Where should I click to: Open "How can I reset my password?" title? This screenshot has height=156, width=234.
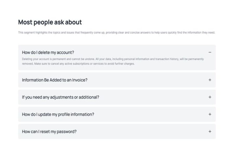pyautogui.click(x=49, y=132)
